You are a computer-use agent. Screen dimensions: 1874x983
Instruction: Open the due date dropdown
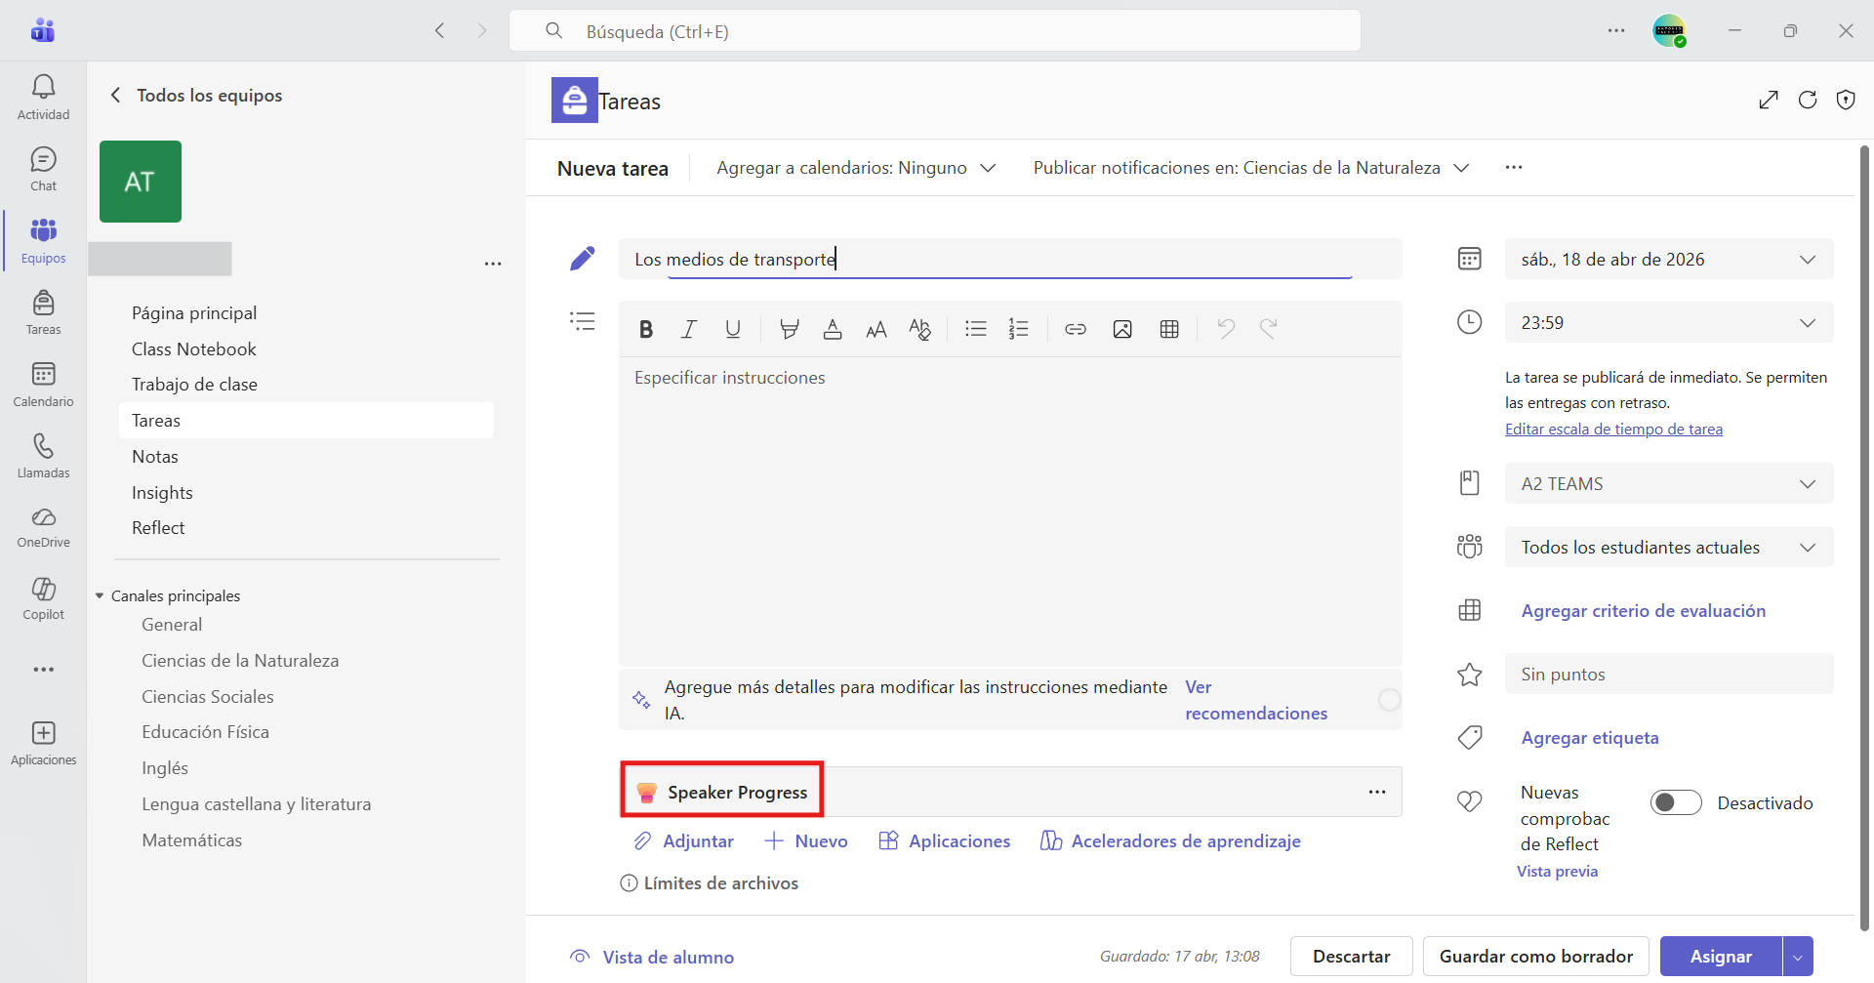pos(1669,260)
